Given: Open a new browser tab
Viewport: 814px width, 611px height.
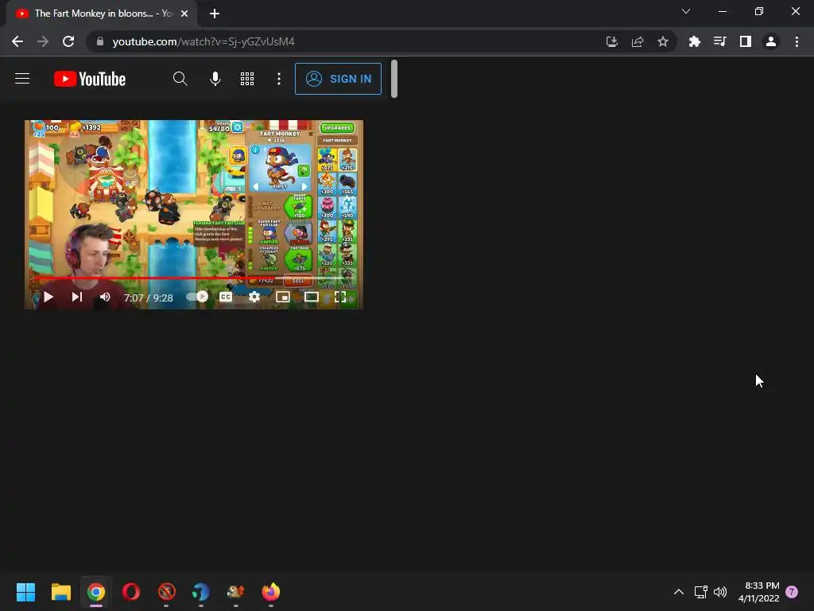Looking at the screenshot, I should pyautogui.click(x=215, y=14).
